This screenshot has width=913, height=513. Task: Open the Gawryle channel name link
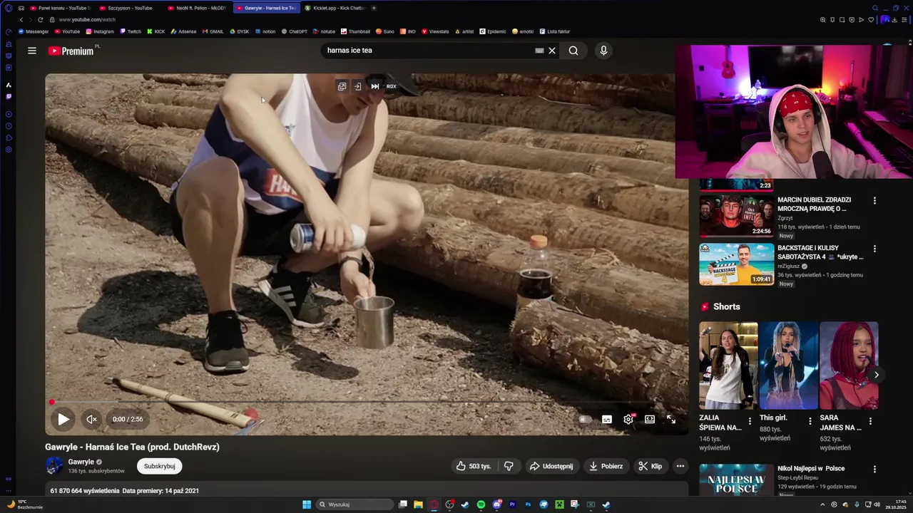81,462
